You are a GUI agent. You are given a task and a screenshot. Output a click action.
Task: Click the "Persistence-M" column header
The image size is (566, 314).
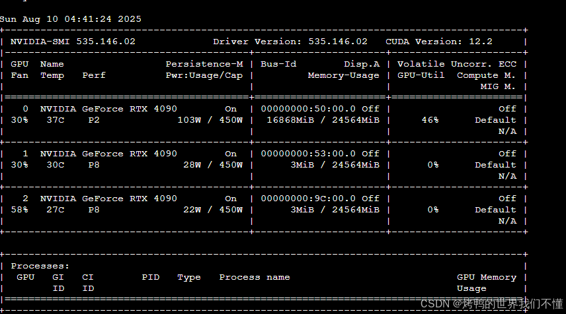204,64
